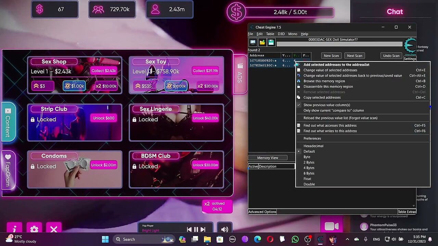Open the Table menu in Cheat Engine

tap(270, 34)
